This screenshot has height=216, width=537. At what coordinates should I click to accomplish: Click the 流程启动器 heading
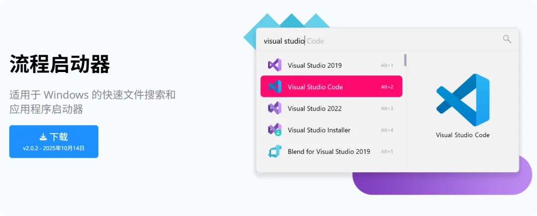[60, 64]
